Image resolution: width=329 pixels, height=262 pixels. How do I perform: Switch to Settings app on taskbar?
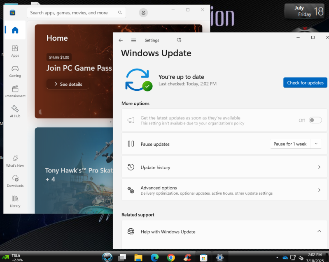point(220,257)
